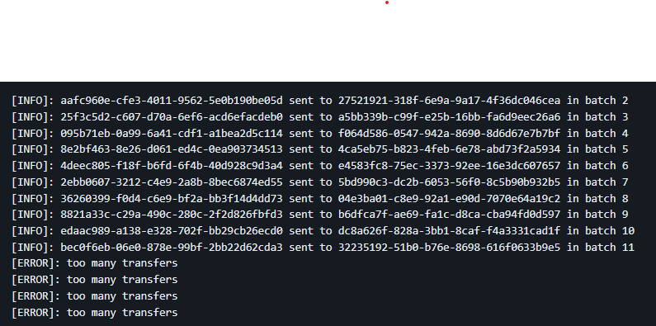Screen dimensions: 656x326
Task: Click the UUID aafc960e-cfe3-4011-9562-5e0b190be05d
Action: tap(172, 101)
